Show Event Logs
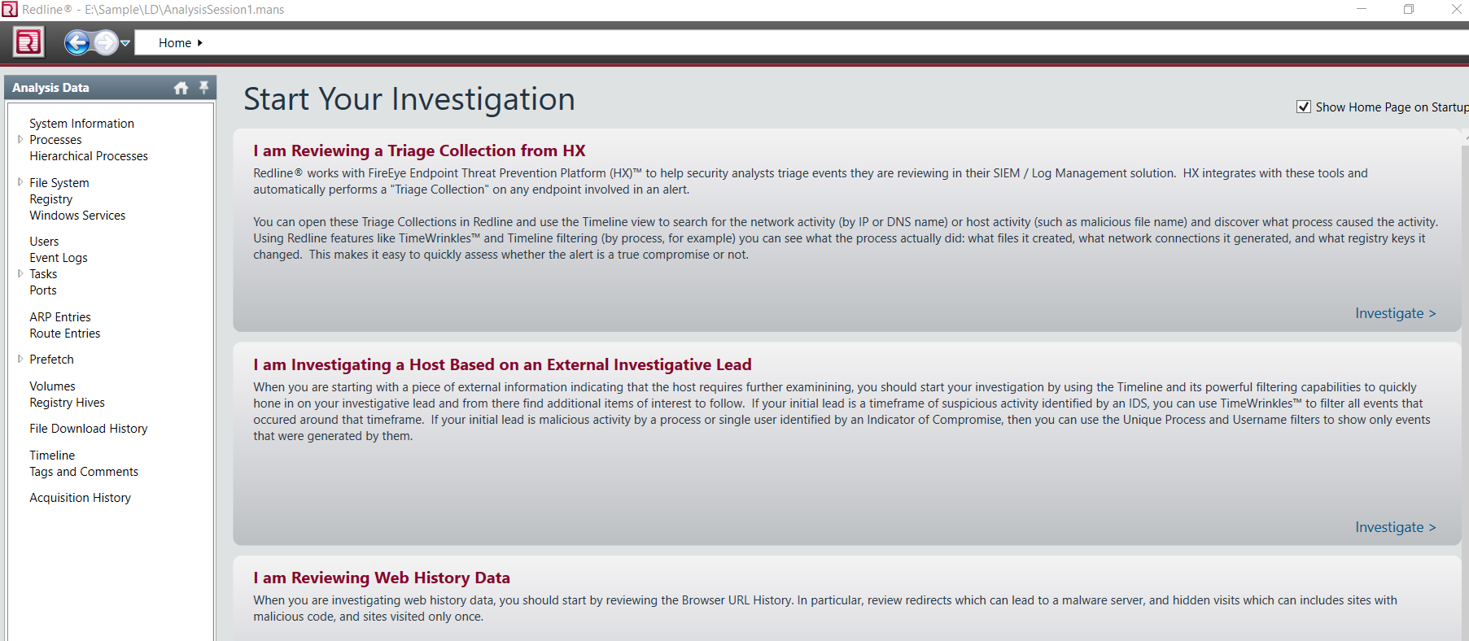The height and width of the screenshot is (641, 1469). (x=59, y=258)
